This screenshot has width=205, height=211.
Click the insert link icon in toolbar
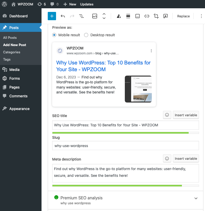point(147,16)
